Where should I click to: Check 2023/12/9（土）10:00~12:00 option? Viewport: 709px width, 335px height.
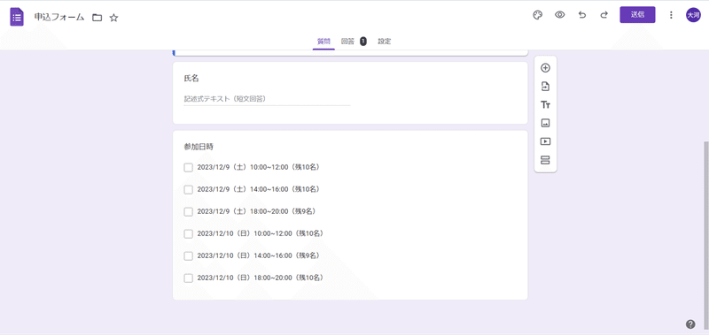[189, 168]
